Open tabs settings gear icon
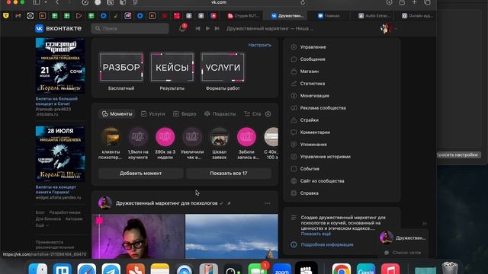This screenshot has height=274, width=488. pos(268,114)
